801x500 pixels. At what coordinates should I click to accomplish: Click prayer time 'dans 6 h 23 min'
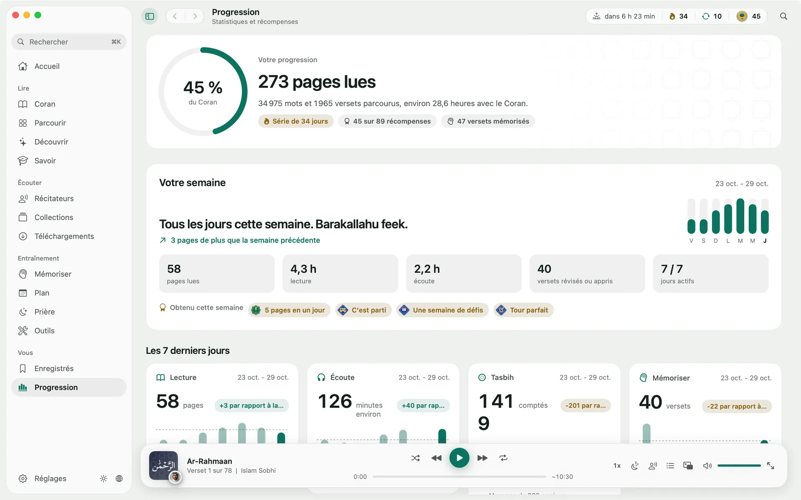pyautogui.click(x=624, y=16)
